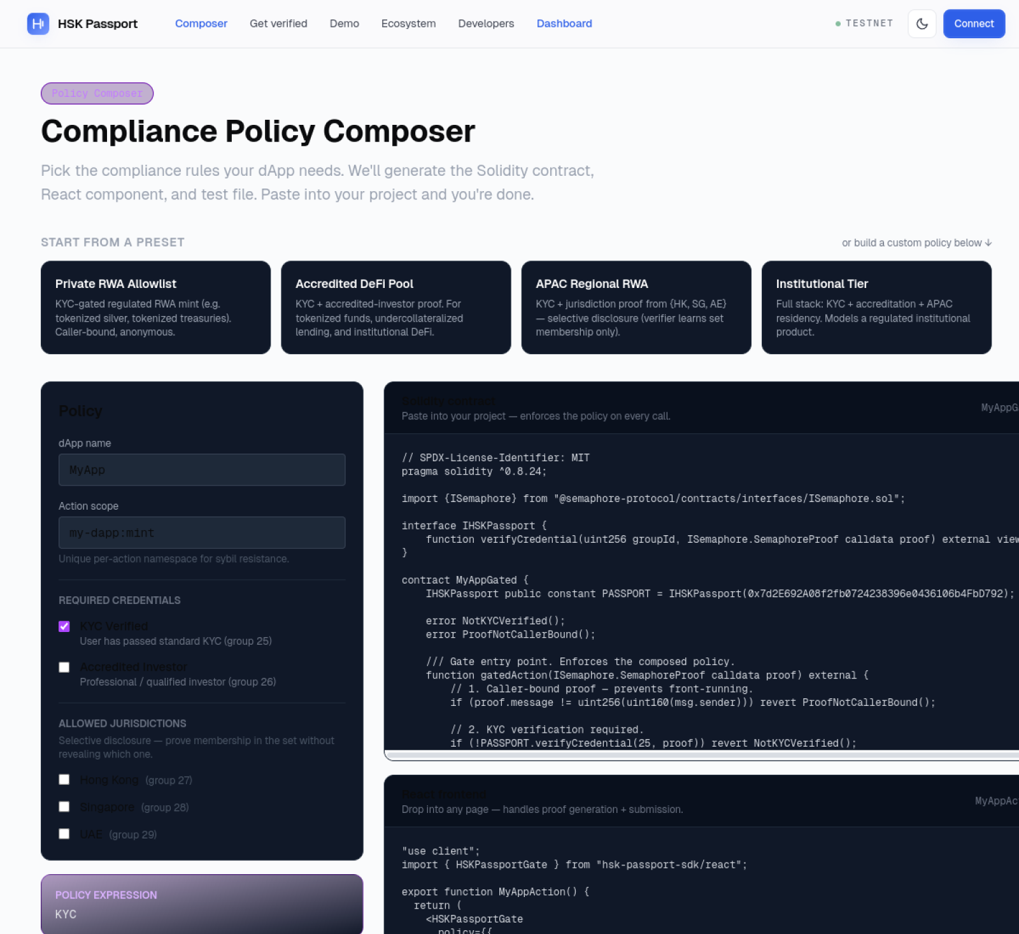This screenshot has width=1019, height=934.
Task: Click the '// SPDX-License-Identifier: MIT' line
Action: point(495,457)
